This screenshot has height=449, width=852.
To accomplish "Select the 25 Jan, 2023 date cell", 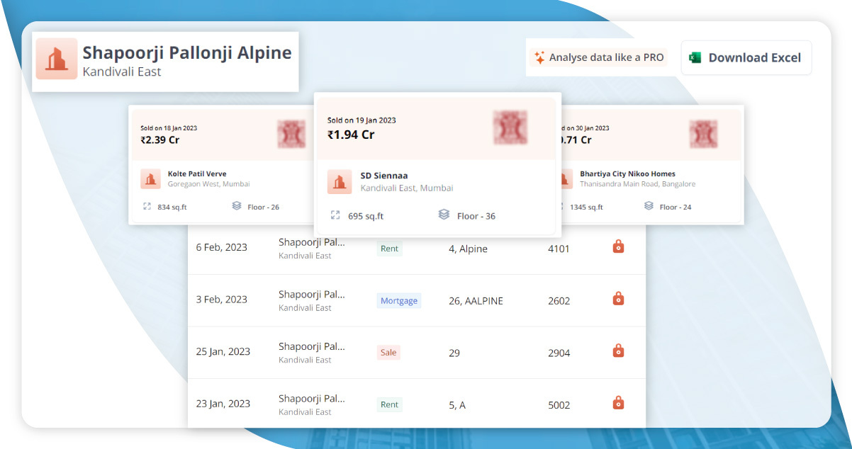I will tap(223, 351).
